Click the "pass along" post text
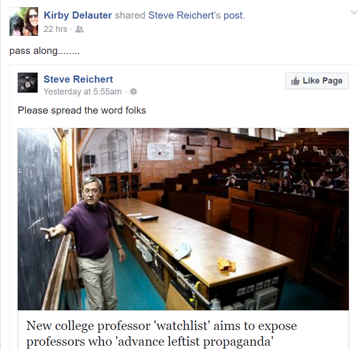The height and width of the screenshot is (350, 357). [45, 51]
